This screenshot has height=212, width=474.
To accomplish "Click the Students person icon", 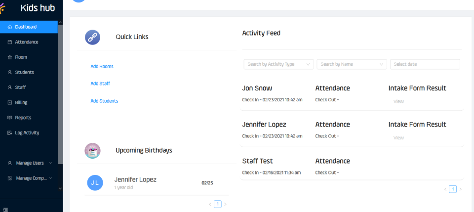I will pos(10,72).
